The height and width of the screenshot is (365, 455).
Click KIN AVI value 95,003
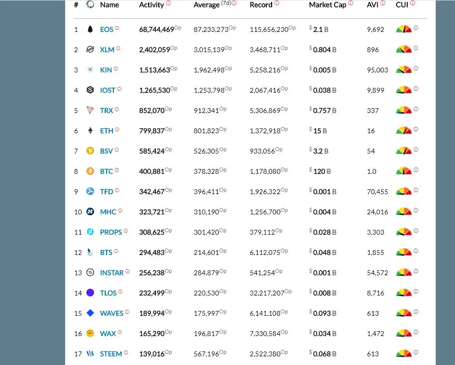pos(377,70)
